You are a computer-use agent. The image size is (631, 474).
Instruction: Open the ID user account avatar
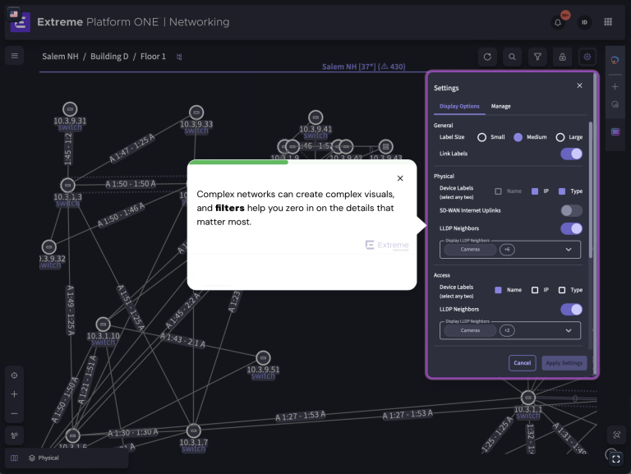tap(584, 22)
